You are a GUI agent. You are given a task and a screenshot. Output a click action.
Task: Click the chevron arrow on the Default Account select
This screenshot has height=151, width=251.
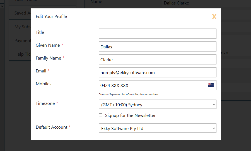[214, 128]
